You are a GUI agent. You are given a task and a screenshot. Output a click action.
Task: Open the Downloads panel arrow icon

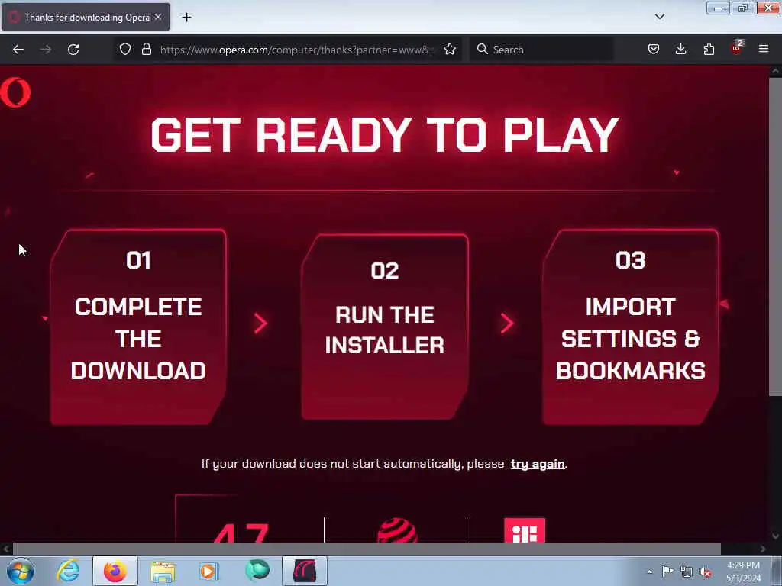pos(680,50)
